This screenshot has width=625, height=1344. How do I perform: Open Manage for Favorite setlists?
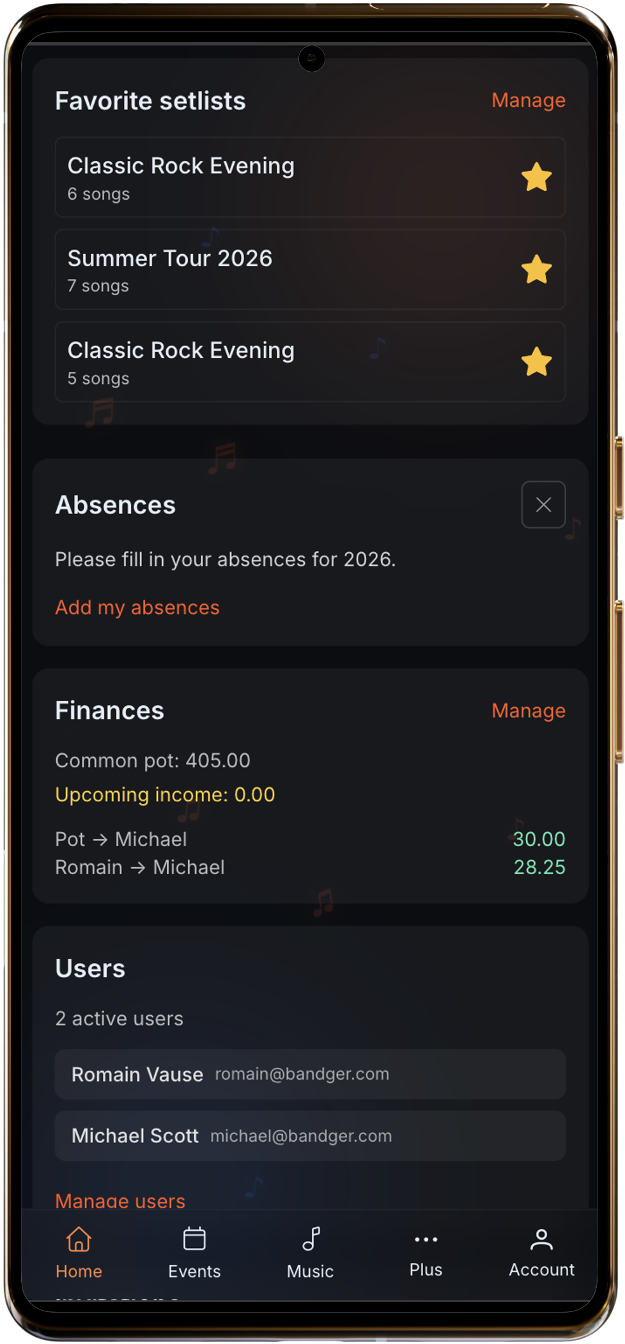(x=528, y=100)
